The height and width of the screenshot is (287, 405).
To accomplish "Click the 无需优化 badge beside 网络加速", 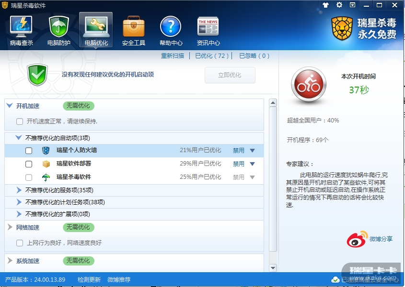I will coord(79,227).
